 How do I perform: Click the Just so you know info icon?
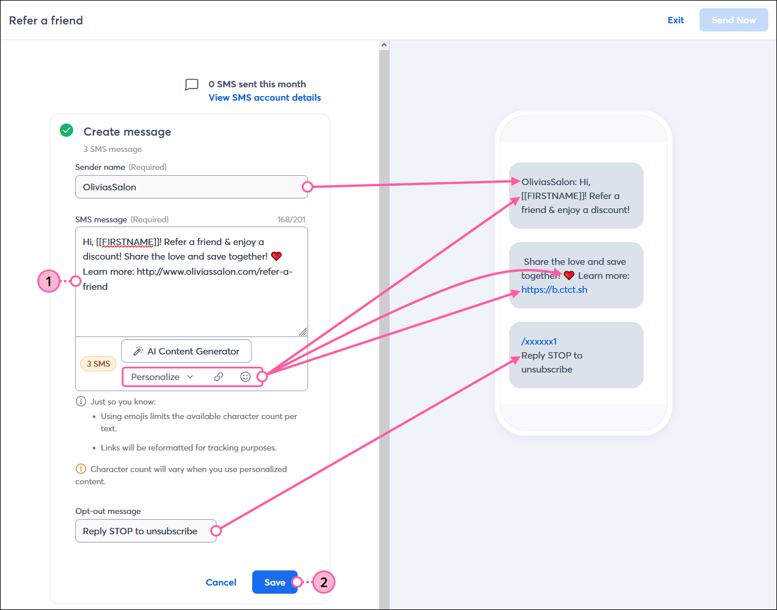81,402
